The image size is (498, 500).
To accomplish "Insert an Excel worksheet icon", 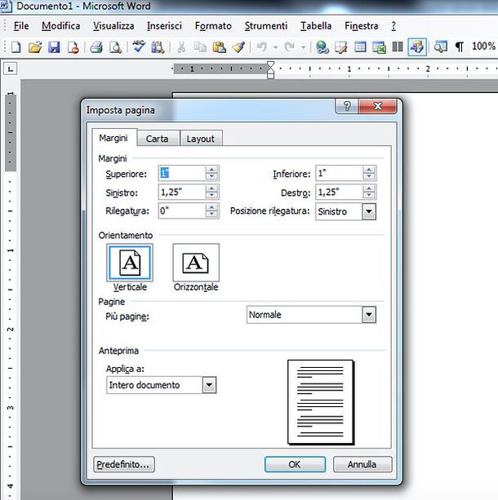I will pos(379,47).
